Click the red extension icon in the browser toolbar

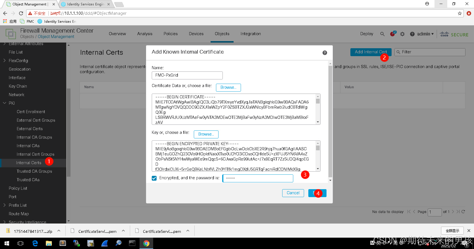[469, 13]
